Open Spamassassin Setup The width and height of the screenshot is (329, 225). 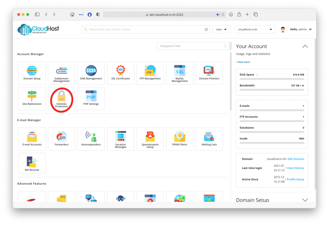tap(150, 139)
